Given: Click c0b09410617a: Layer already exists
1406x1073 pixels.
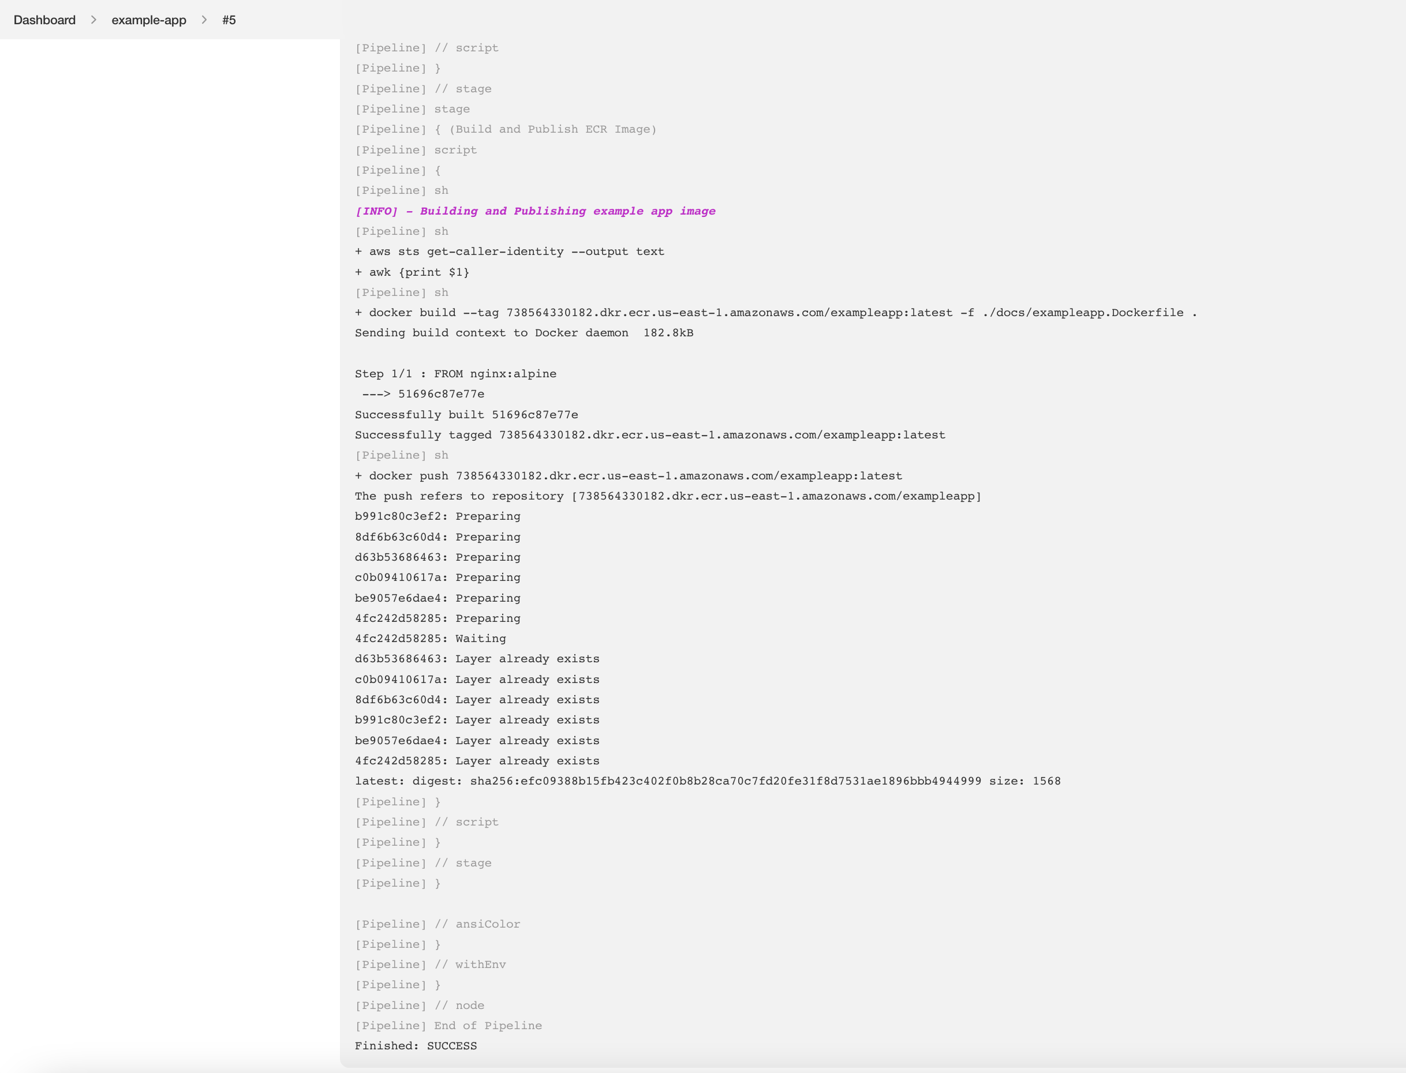Looking at the screenshot, I should [x=477, y=680].
